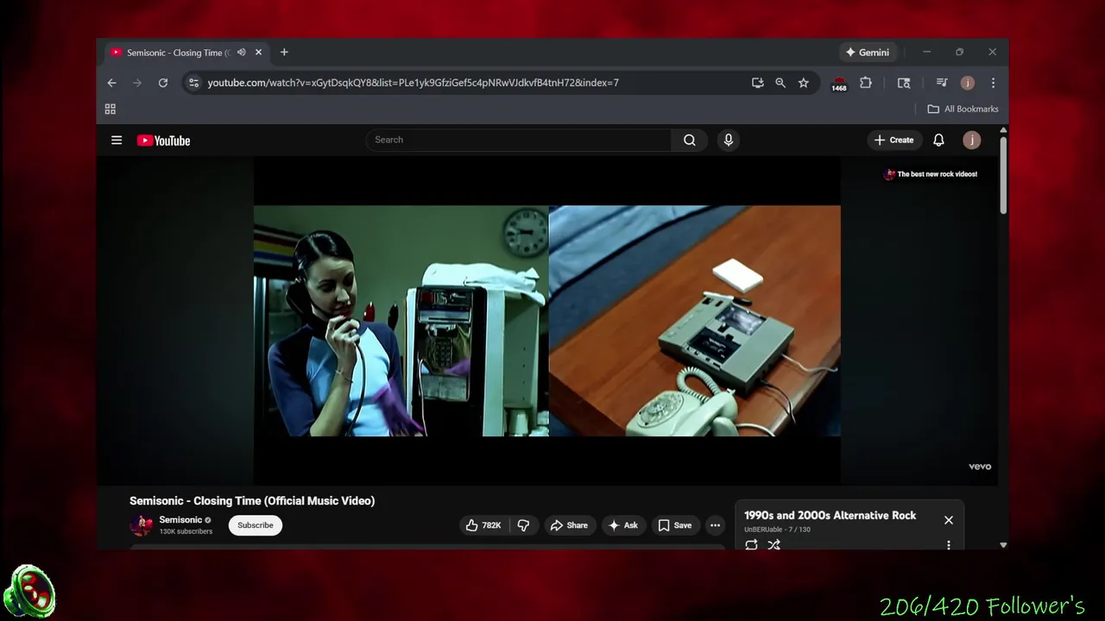This screenshot has width=1105, height=621.
Task: Toggle loop playlist
Action: (751, 545)
